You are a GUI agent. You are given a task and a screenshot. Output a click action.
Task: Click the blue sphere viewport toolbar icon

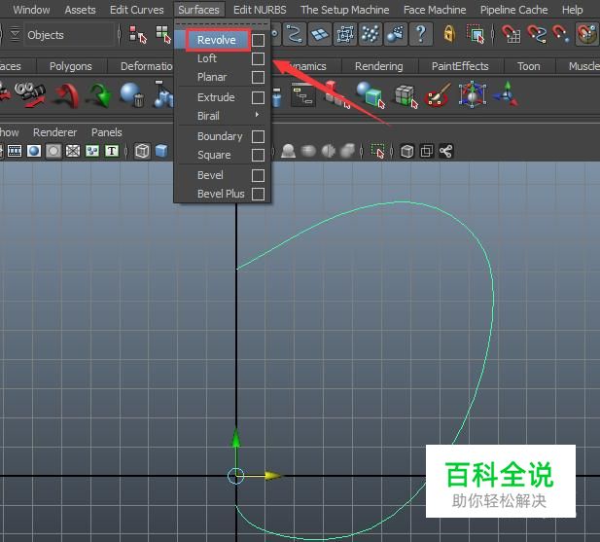coord(34,151)
